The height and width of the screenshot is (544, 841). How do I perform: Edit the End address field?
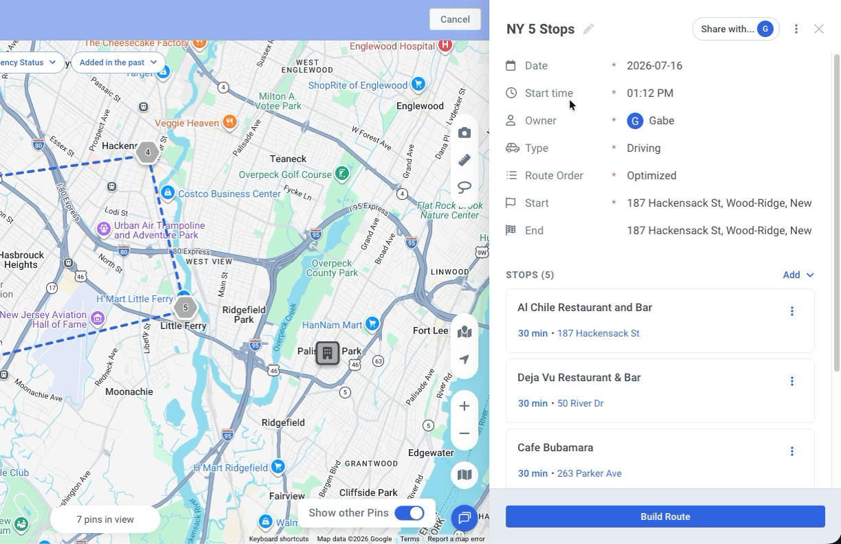719,231
